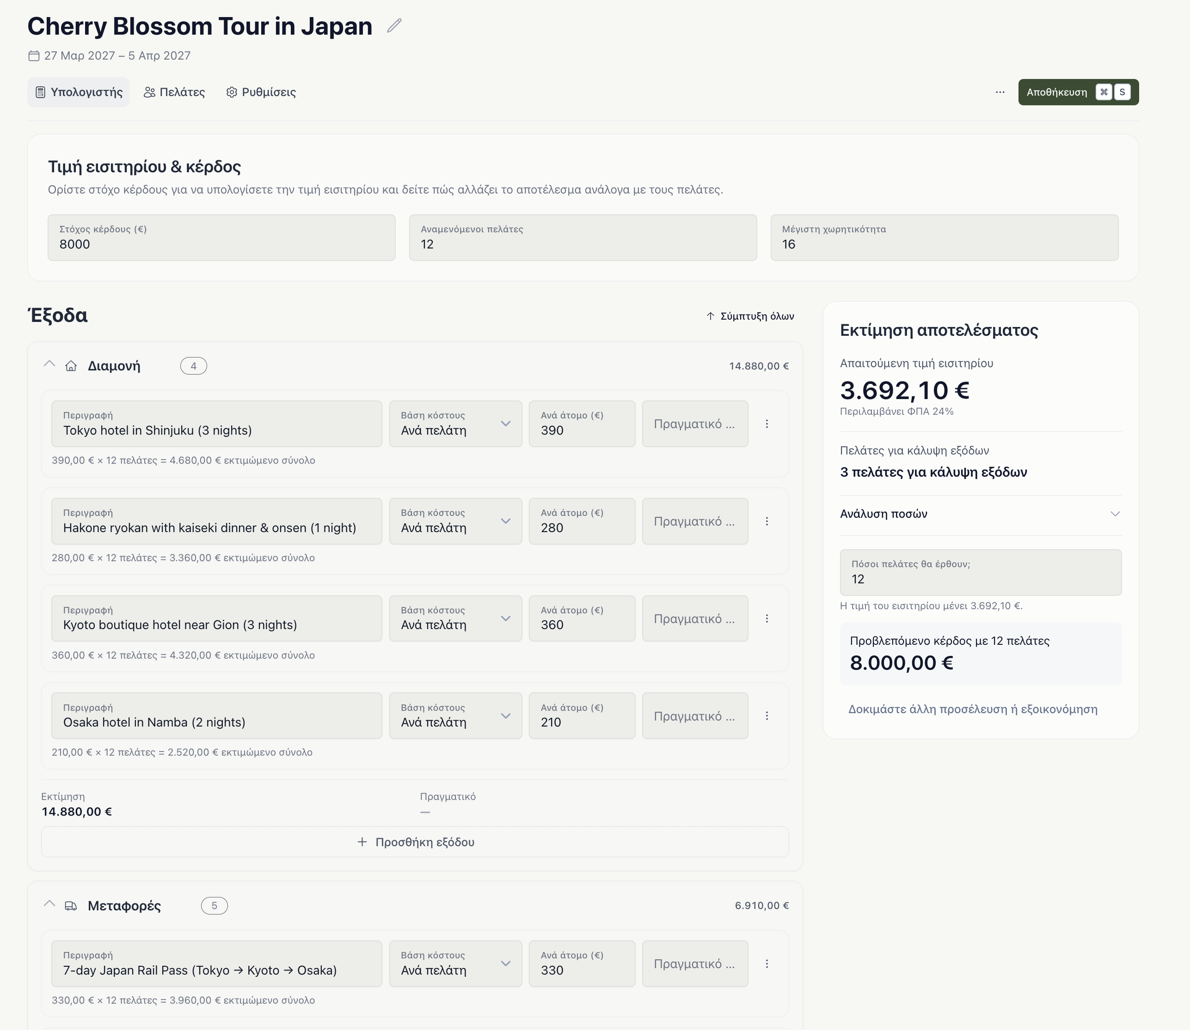Click the up-arrow icon beside Σύμπτυξη όλων
The width and height of the screenshot is (1190, 1030).
[710, 316]
